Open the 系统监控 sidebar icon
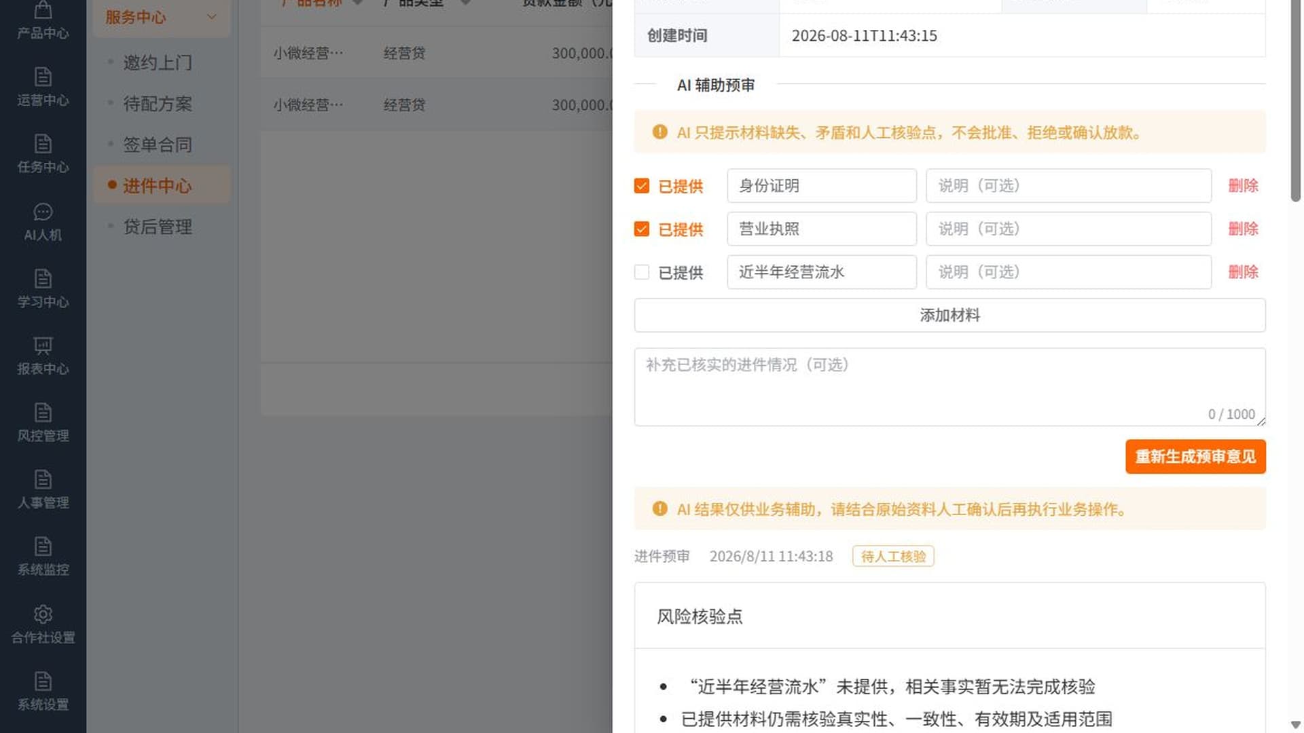The image size is (1304, 733). (x=43, y=546)
